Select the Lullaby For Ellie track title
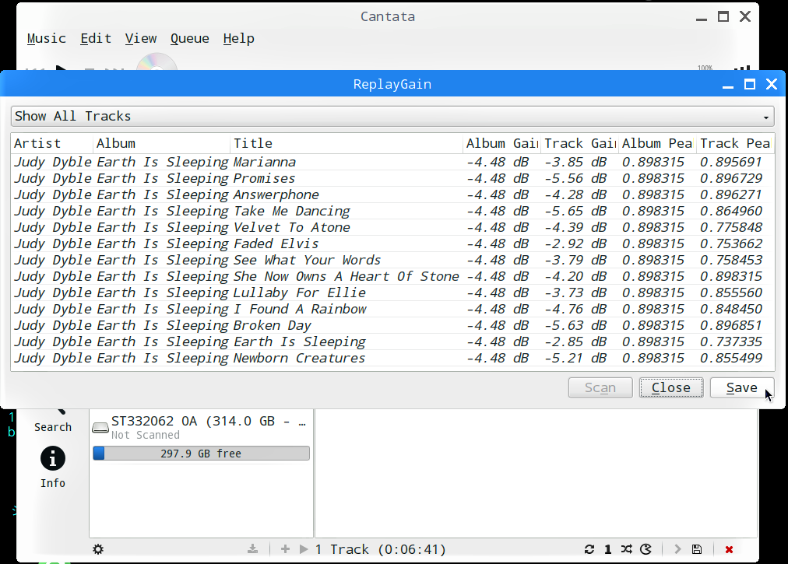 pyautogui.click(x=300, y=293)
